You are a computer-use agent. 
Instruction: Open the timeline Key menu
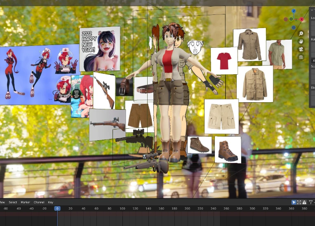point(50,202)
